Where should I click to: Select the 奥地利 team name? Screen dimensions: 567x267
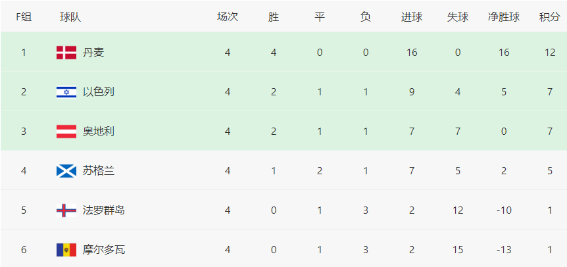tap(99, 132)
